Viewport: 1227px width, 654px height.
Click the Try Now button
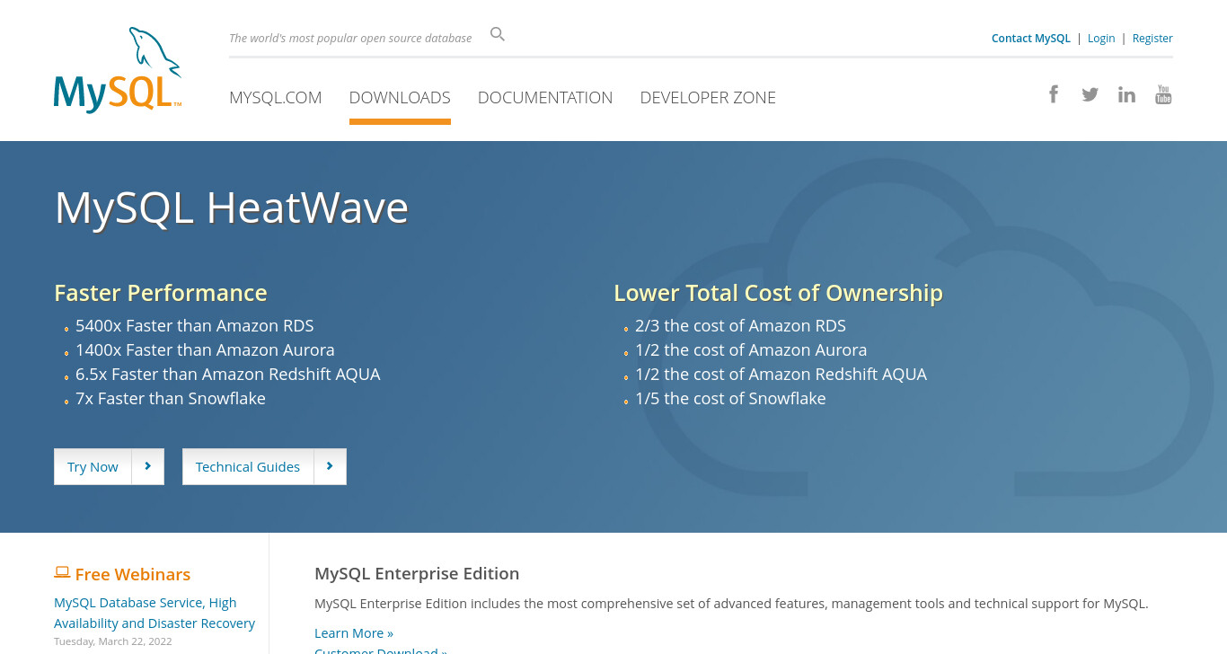tap(109, 466)
